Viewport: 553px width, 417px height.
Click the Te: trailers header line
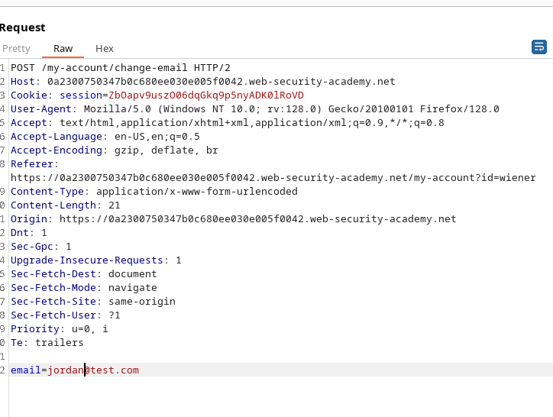coord(47,343)
